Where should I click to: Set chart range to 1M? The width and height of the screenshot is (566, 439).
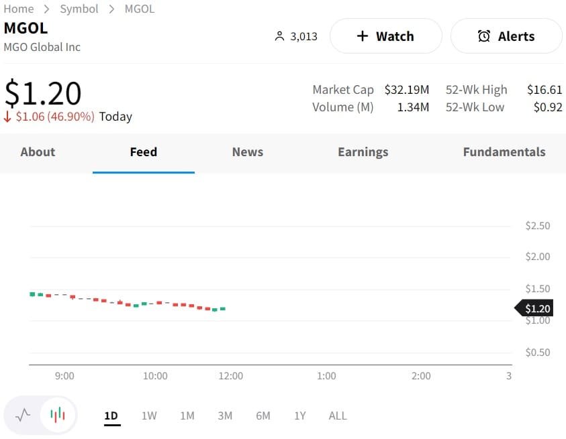click(187, 416)
